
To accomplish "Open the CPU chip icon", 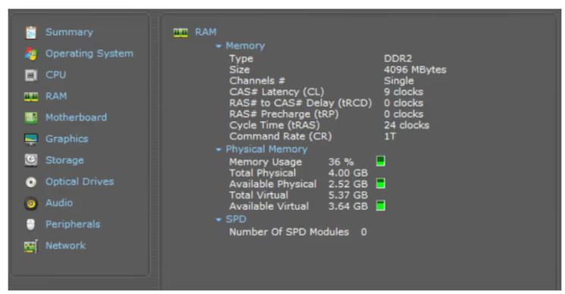I will pyautogui.click(x=31, y=75).
